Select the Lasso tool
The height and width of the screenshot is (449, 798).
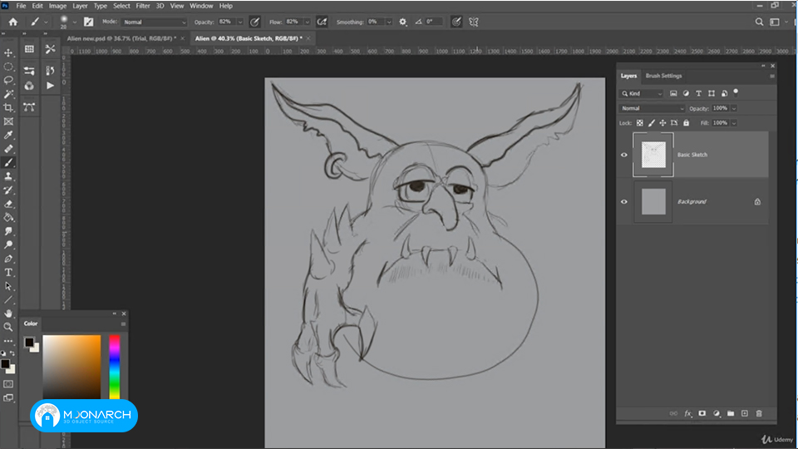(8, 81)
